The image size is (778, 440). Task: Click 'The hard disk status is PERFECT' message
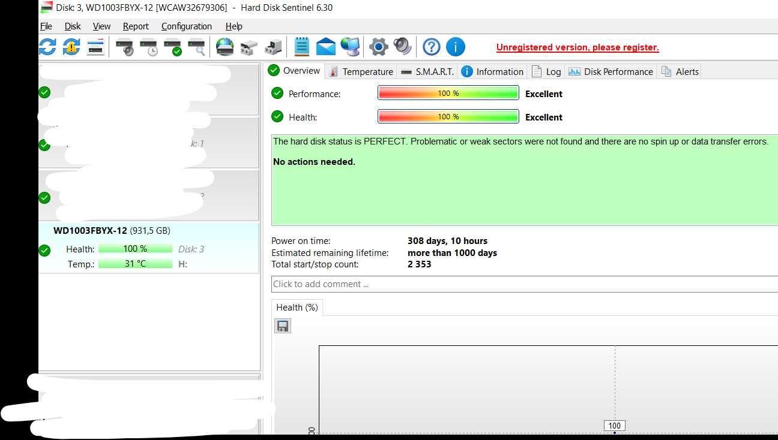point(520,141)
